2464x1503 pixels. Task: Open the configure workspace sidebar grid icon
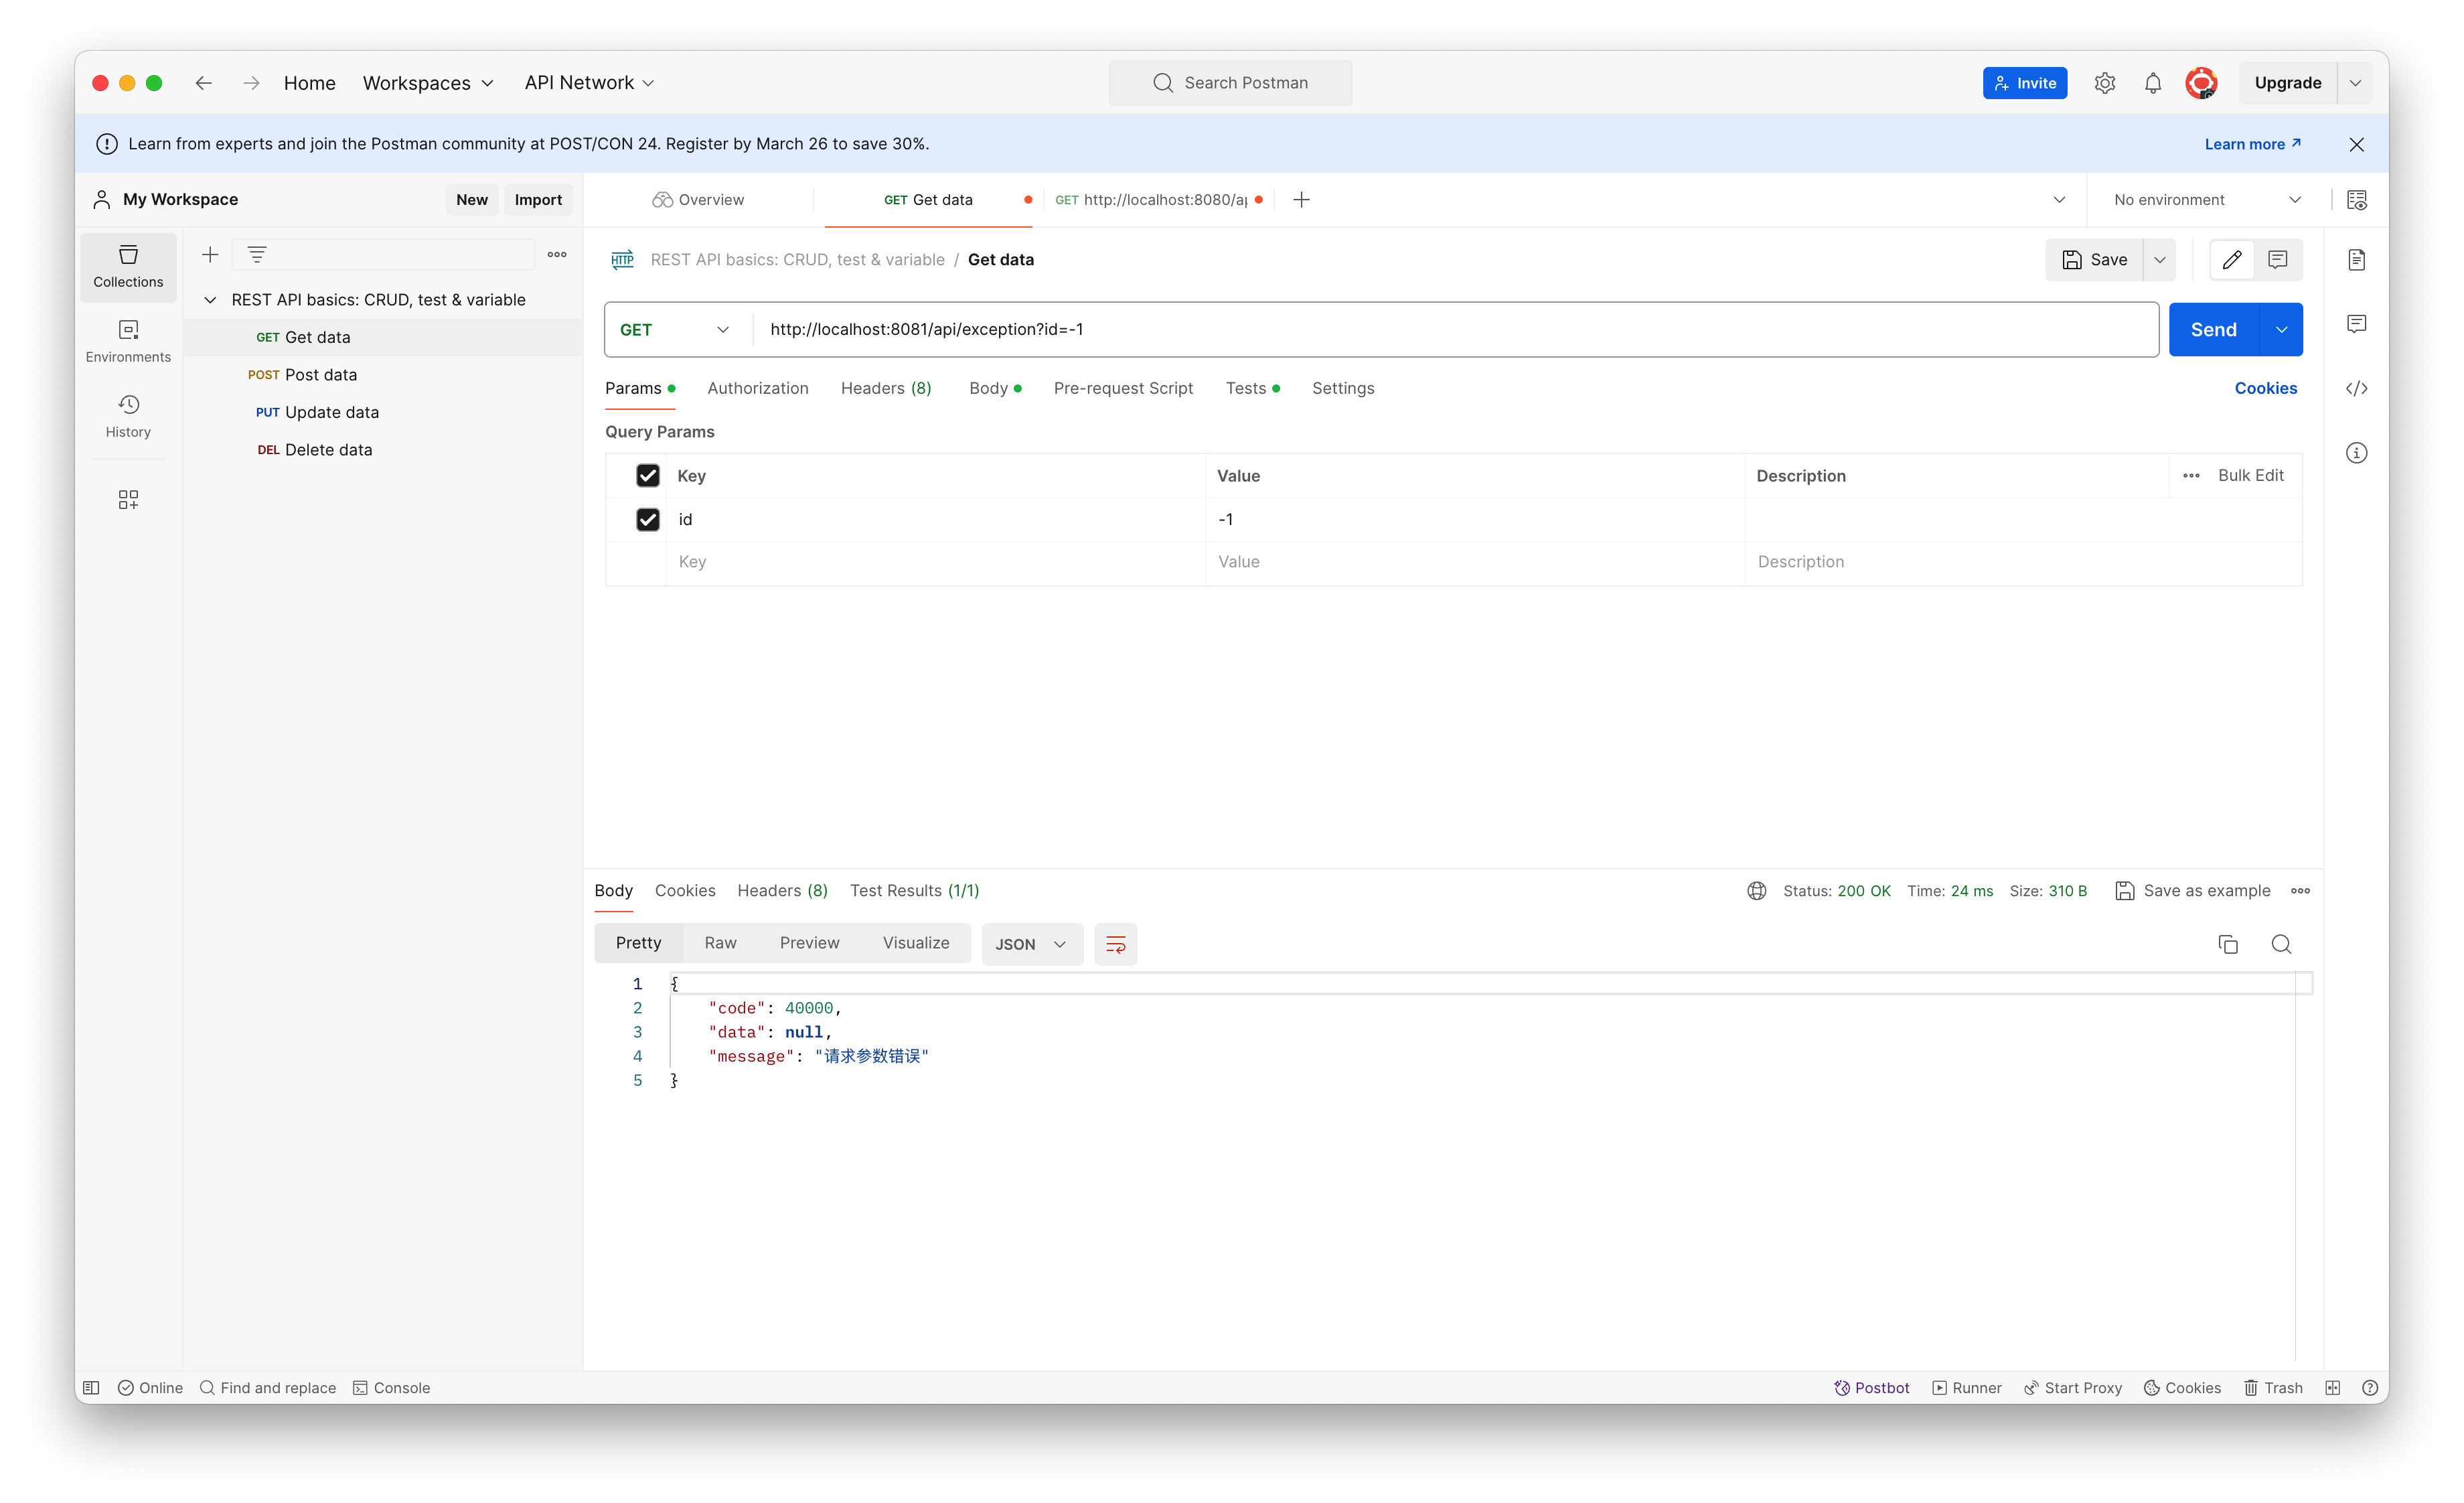pos(128,499)
